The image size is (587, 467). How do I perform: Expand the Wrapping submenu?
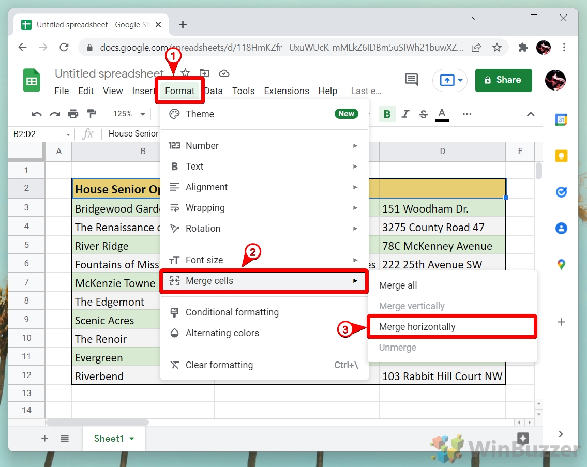(x=264, y=208)
